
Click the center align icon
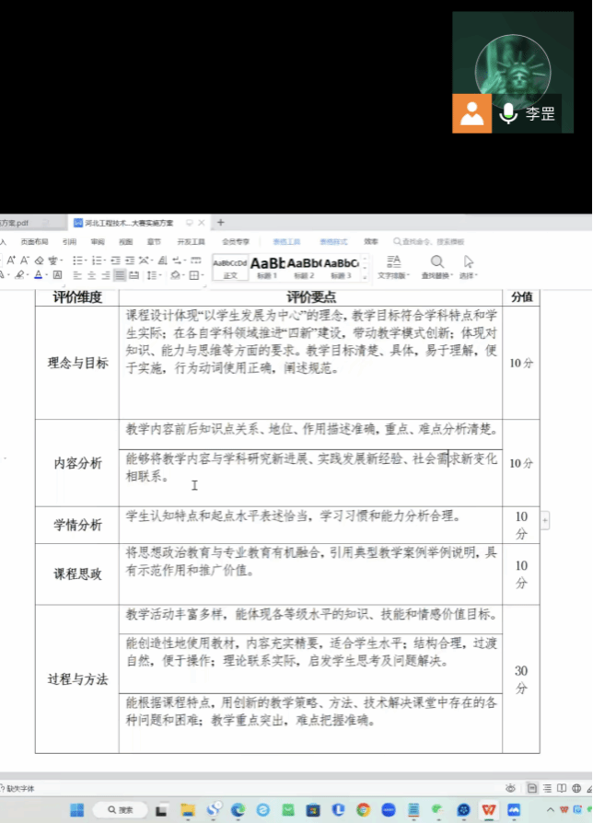tap(91, 275)
